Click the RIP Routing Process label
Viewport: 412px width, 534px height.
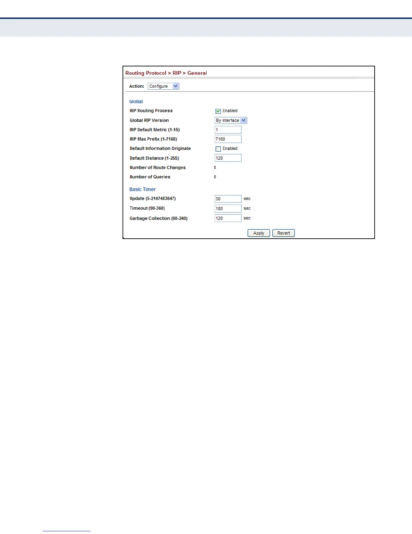pos(151,111)
